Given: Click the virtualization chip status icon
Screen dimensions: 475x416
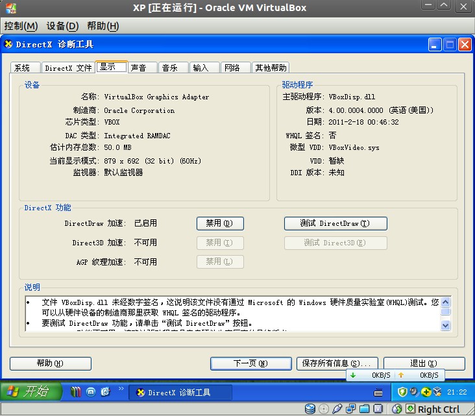Looking at the screenshot, I should (378, 409).
